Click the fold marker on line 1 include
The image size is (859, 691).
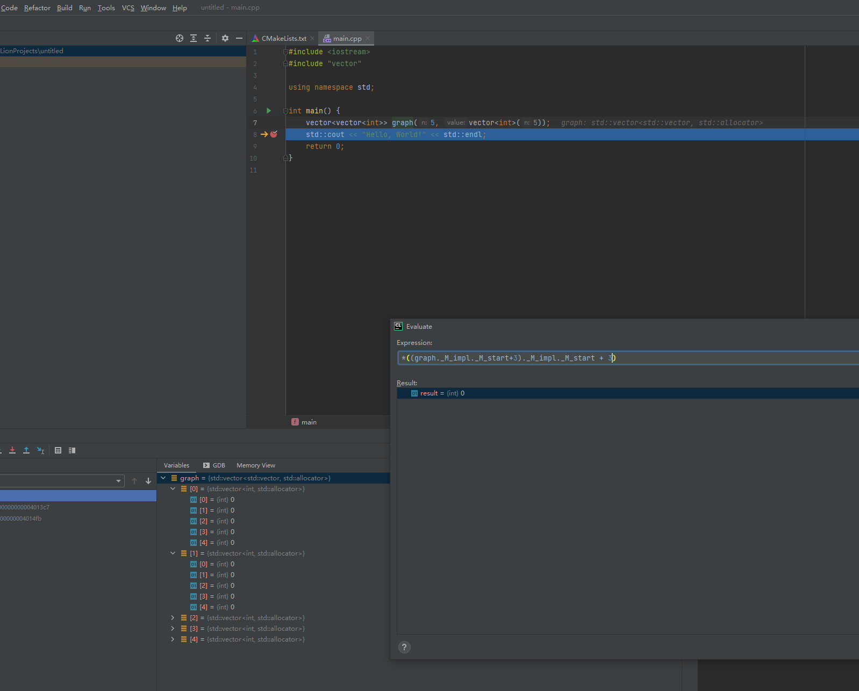286,52
